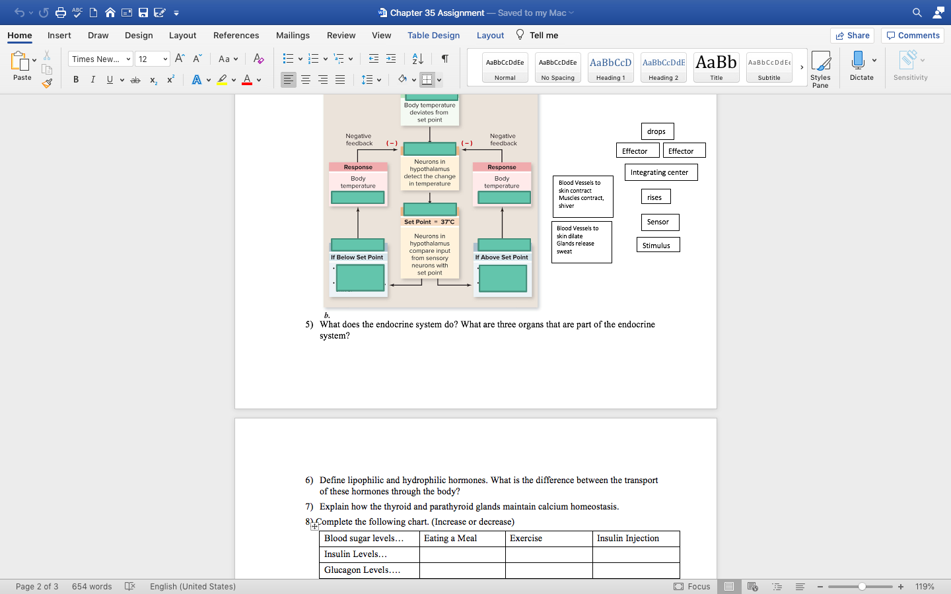Click the Subscript icon
The width and height of the screenshot is (951, 594).
[x=153, y=80]
